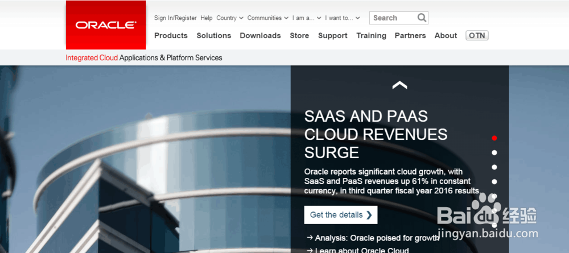The height and width of the screenshot is (253, 569).
Task: Open the About menu
Action: [x=446, y=35]
